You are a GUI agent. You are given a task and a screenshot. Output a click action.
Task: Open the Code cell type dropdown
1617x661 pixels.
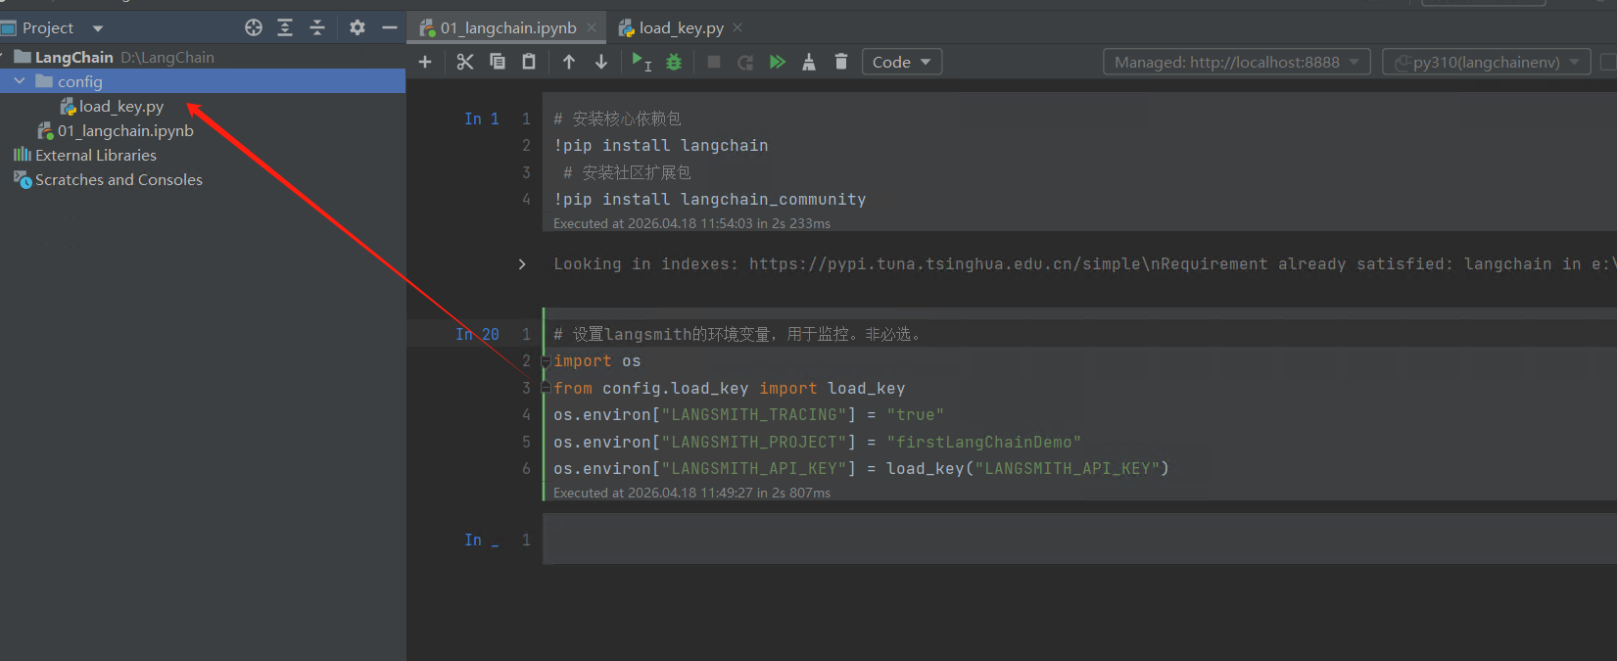click(x=902, y=62)
